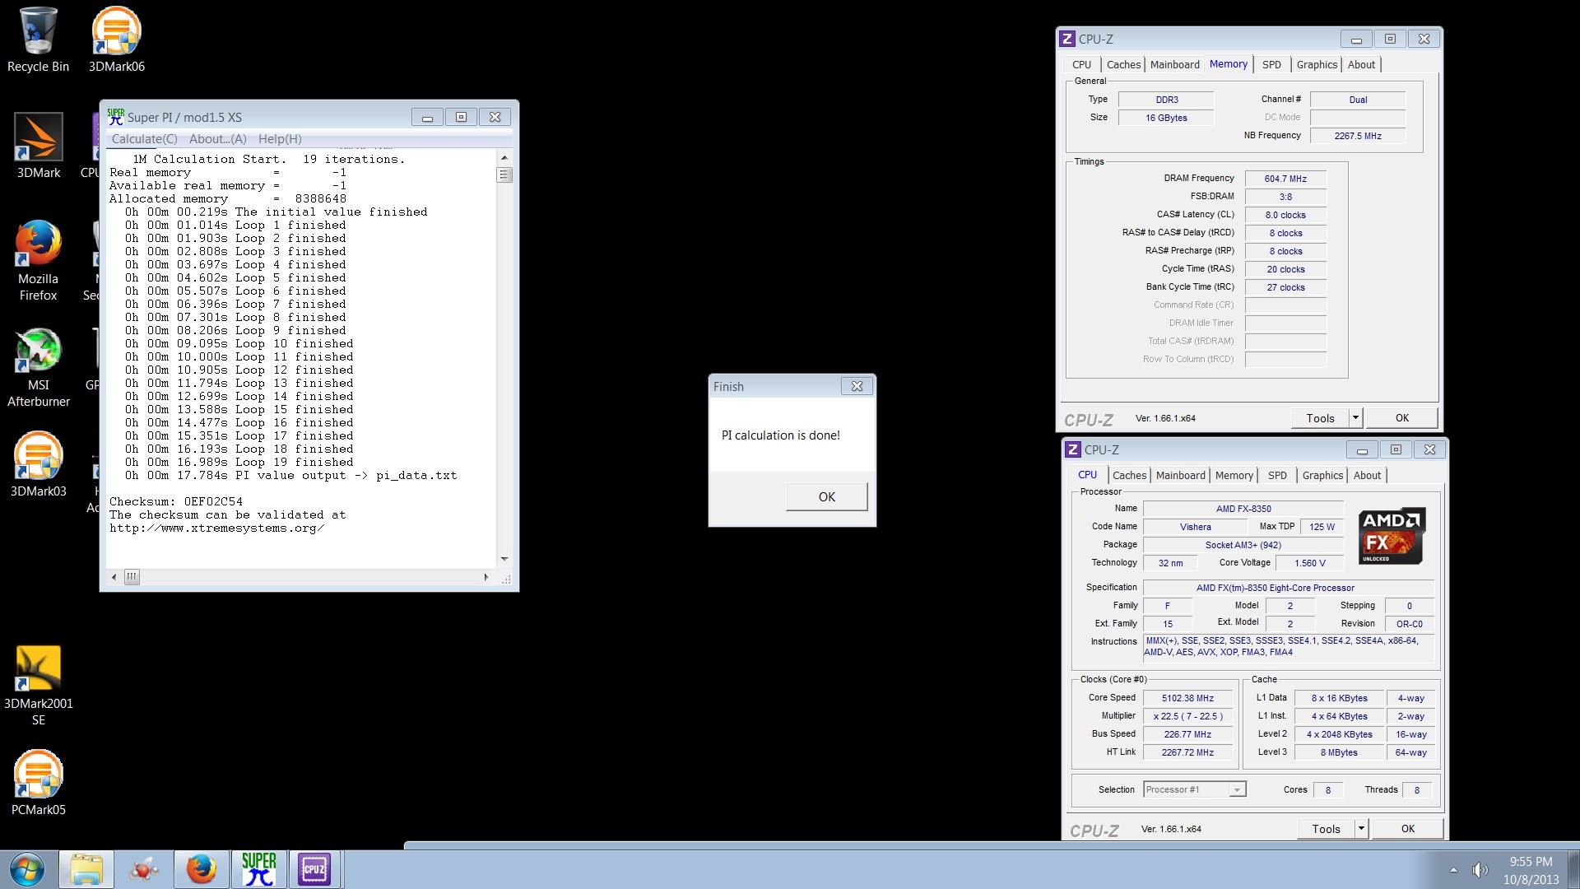The width and height of the screenshot is (1580, 889).
Task: Click the DRAM Frequency value 604.7 MHz
Action: (x=1285, y=179)
